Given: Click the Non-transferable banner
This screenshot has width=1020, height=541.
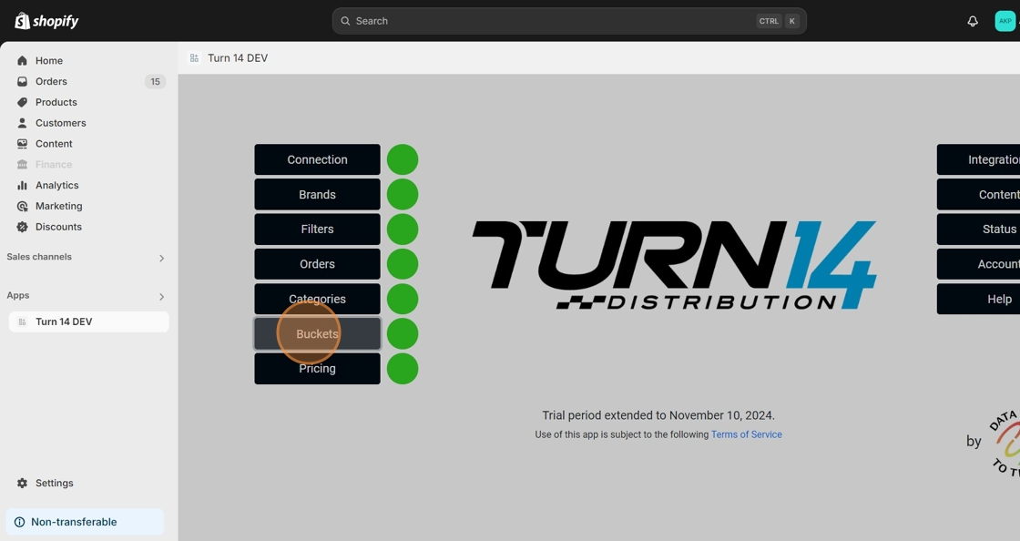Looking at the screenshot, I should (85, 522).
